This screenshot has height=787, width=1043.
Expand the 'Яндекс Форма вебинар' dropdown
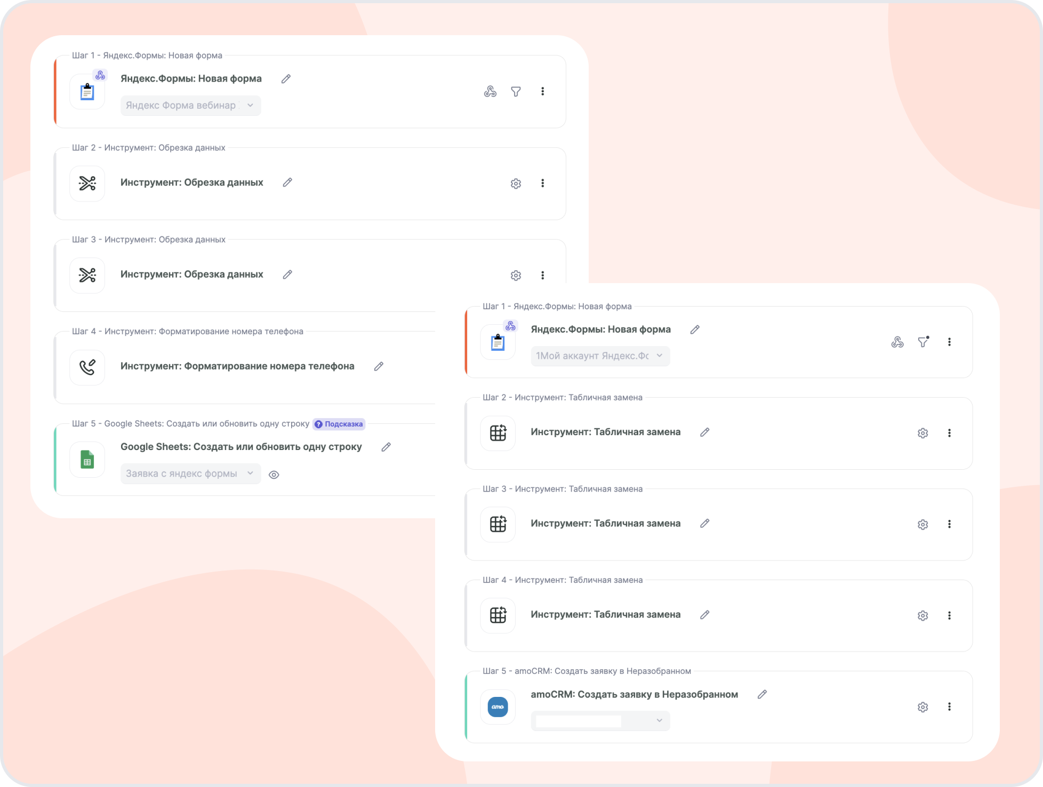(190, 106)
